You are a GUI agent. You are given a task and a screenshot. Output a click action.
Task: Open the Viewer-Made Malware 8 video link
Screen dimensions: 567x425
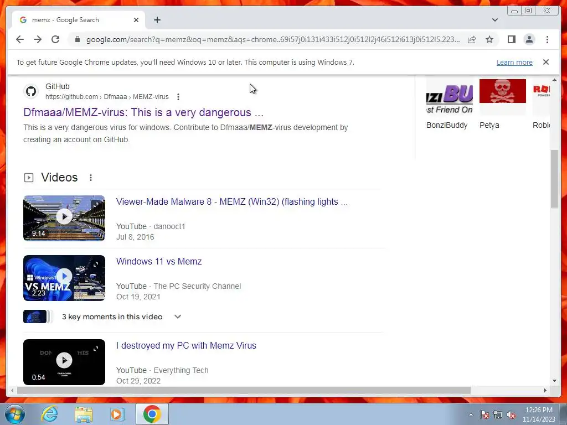232,201
